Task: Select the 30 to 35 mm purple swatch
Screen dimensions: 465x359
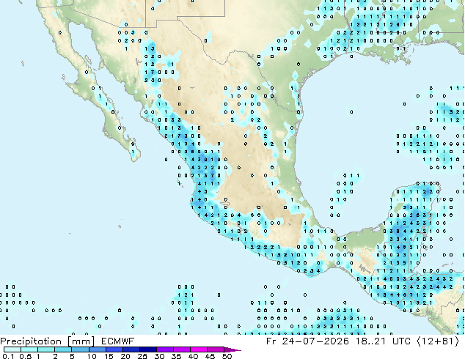Action: point(164,349)
